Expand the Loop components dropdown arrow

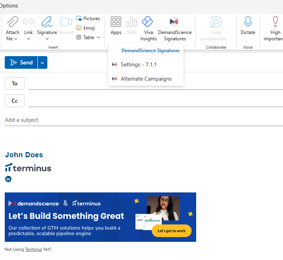(229, 39)
